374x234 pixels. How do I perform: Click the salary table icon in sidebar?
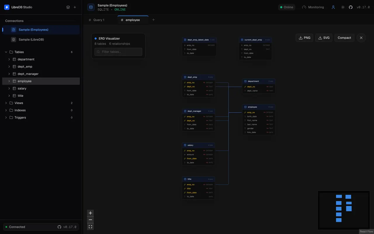[14, 88]
